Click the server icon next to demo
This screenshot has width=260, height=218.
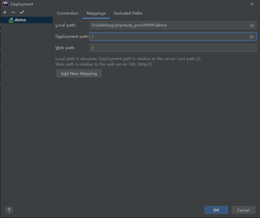[11, 20]
